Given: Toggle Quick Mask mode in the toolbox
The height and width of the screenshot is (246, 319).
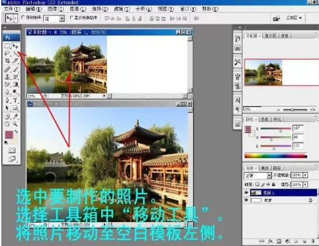Looking at the screenshot, I should pyautogui.click(x=12, y=150).
